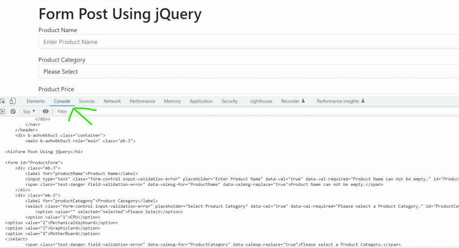
Task: Go to the Network tab
Action: click(x=112, y=101)
